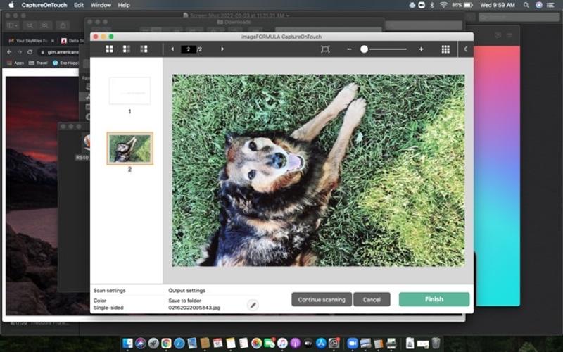
Task: Click the Single-sided scan setting text
Action: pyautogui.click(x=108, y=308)
